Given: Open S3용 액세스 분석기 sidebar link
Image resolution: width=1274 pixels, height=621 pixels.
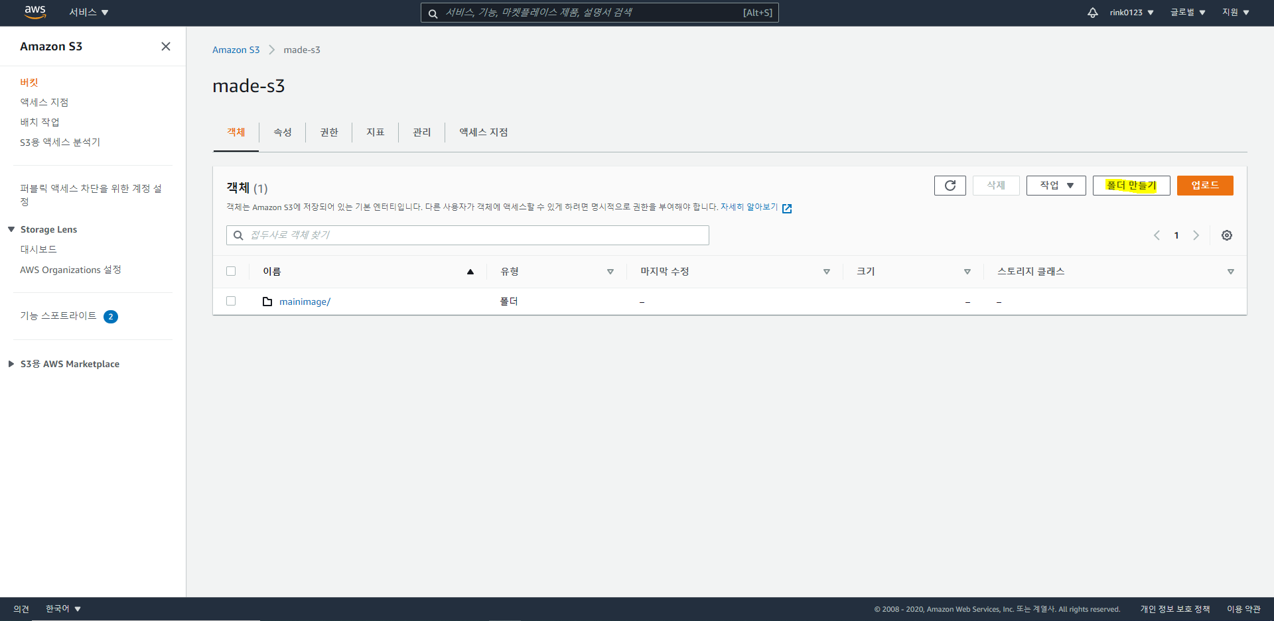Looking at the screenshot, I should click(x=60, y=142).
